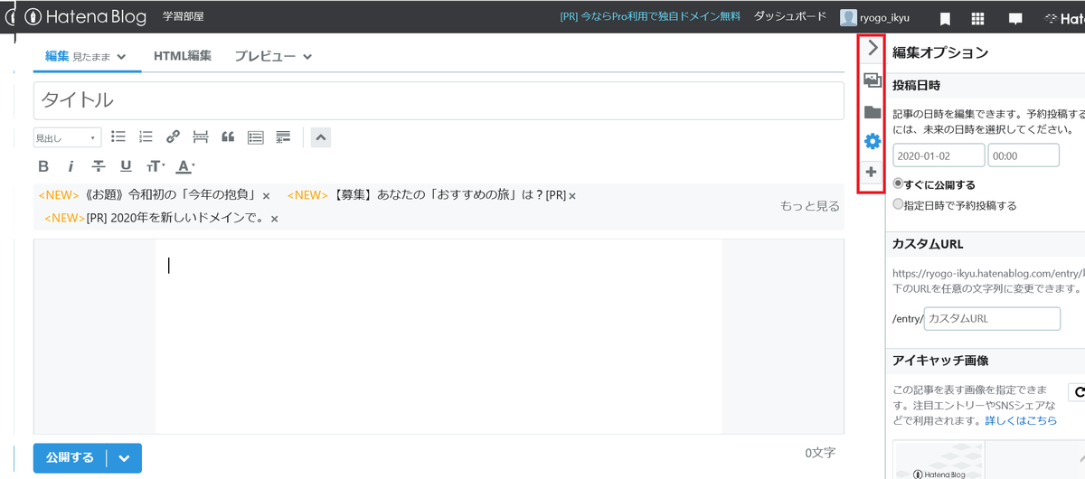
Task: Collapse the sidebar with the right arrow
Action: (x=873, y=48)
